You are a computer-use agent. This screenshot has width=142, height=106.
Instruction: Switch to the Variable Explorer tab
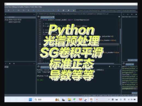(x=132, y=60)
